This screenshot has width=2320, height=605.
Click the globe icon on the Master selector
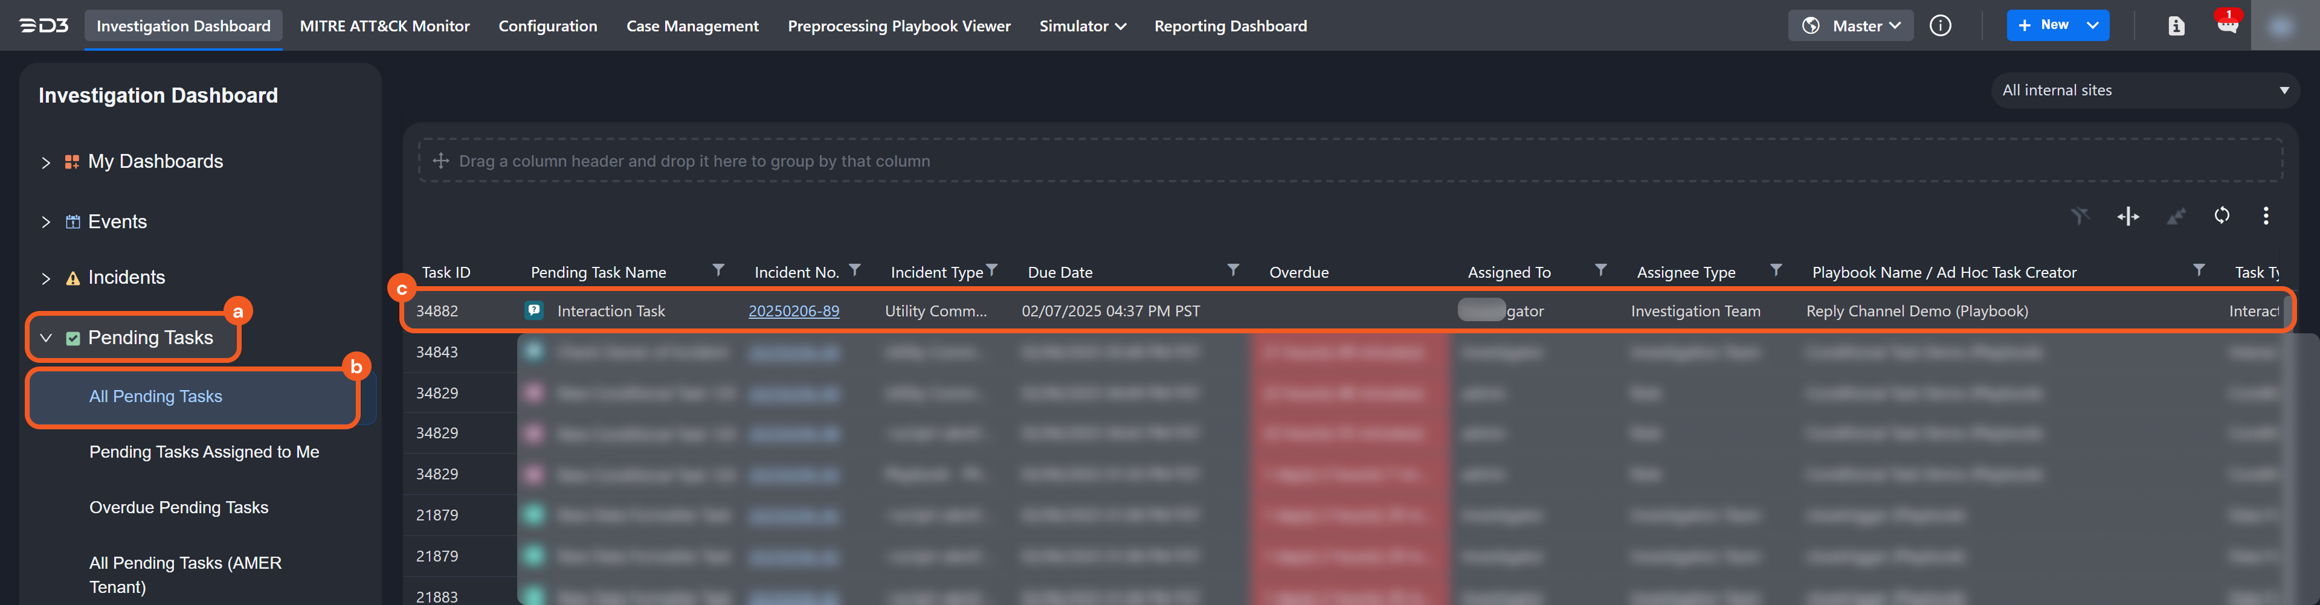pos(1811,26)
